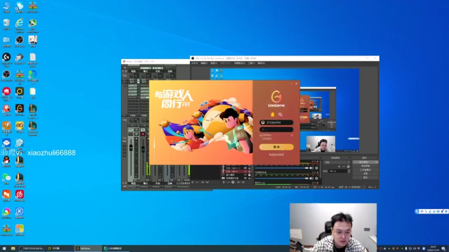The image size is (449, 252).
Task: Move selected scene down in OBS
Action: click(x=207, y=183)
